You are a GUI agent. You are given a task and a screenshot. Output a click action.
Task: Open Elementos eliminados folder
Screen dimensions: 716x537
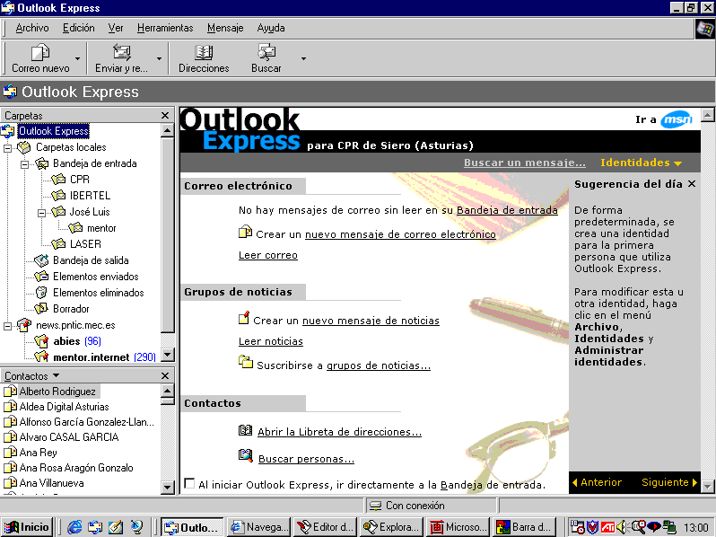(x=98, y=293)
